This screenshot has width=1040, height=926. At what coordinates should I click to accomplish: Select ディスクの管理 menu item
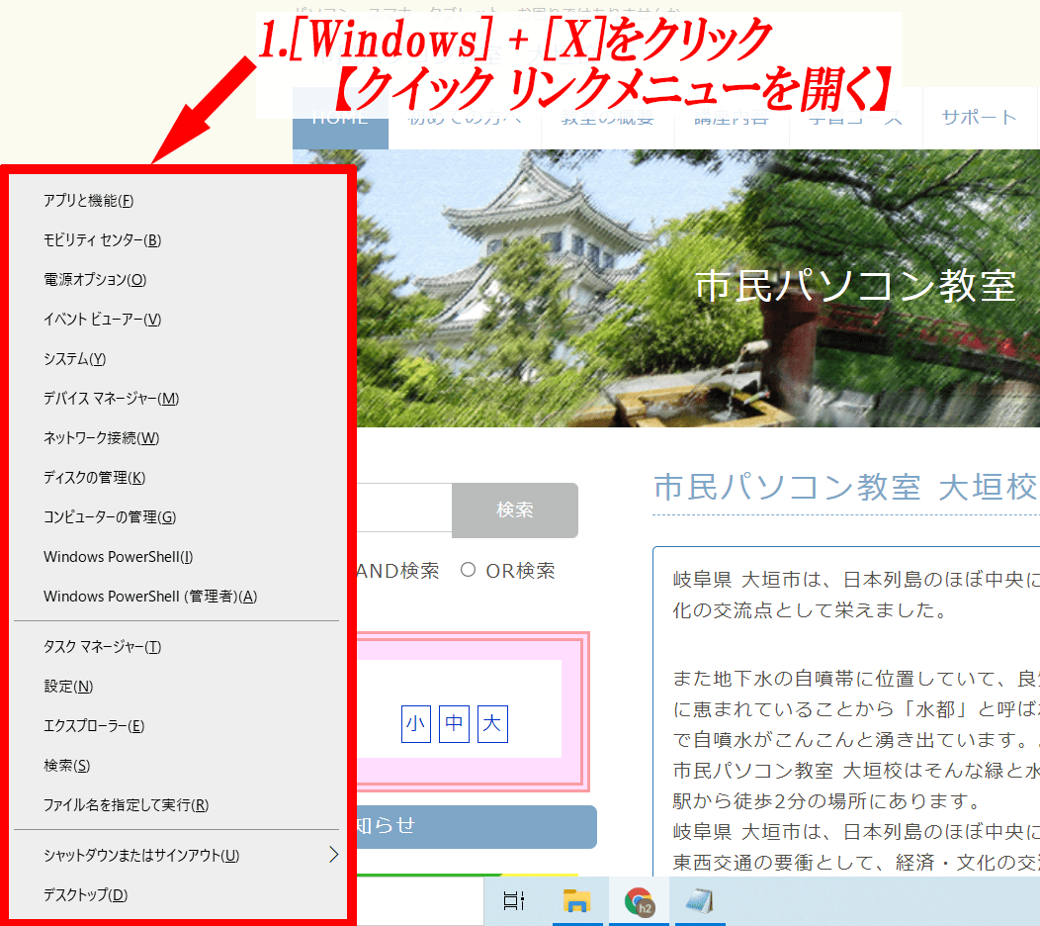[x=94, y=478]
